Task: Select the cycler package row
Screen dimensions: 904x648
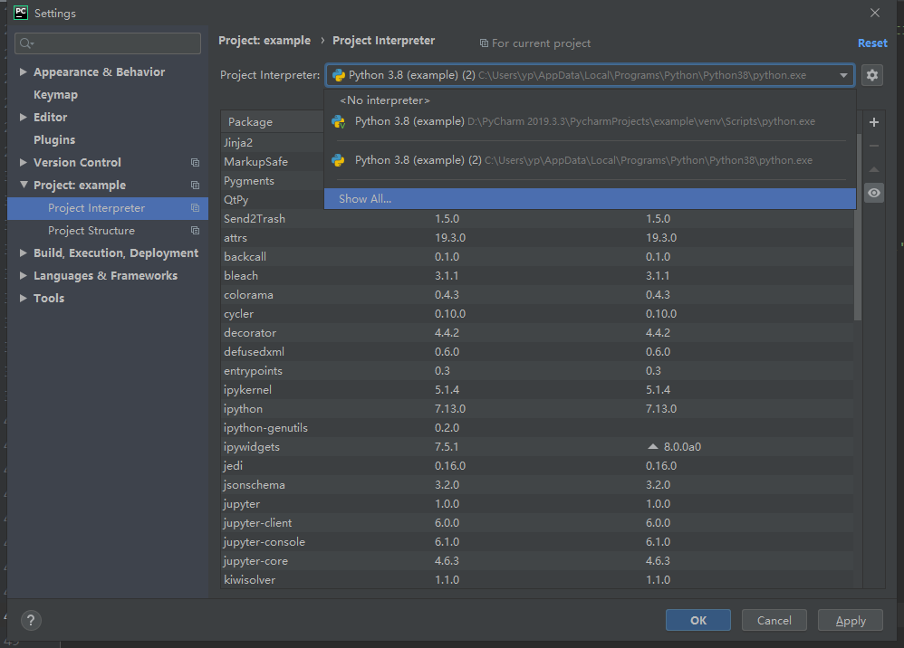Action: coord(537,314)
